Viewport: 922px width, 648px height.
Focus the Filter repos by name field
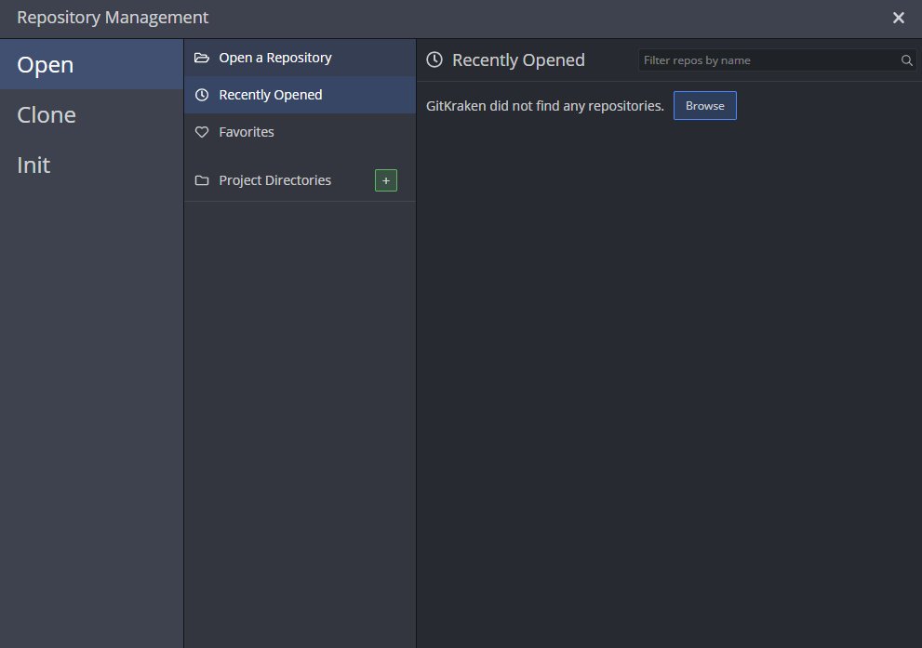777,60
